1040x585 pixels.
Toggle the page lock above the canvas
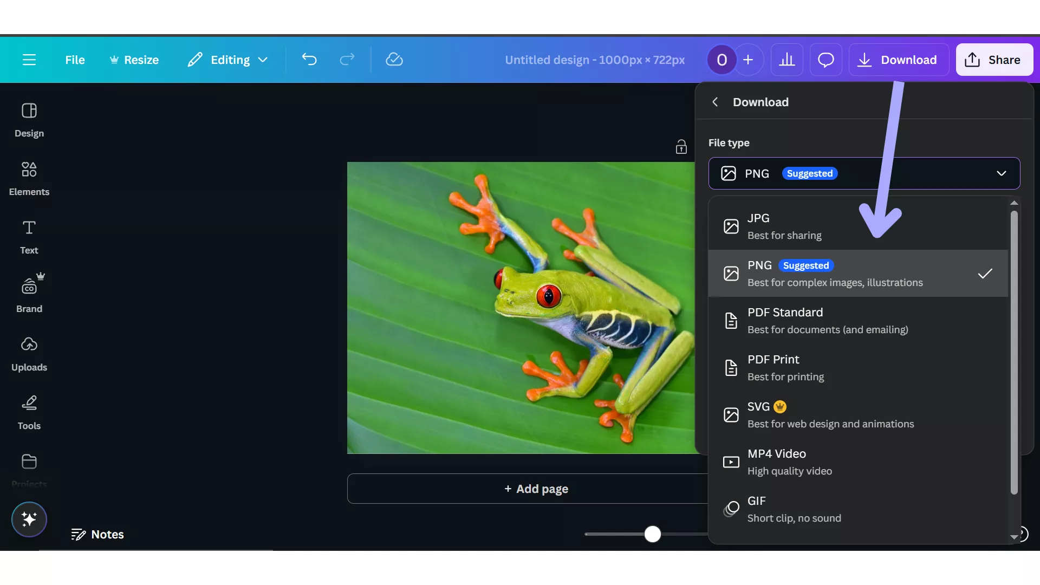(681, 146)
